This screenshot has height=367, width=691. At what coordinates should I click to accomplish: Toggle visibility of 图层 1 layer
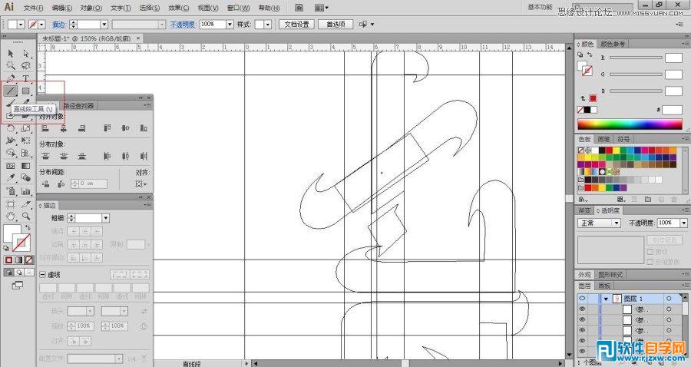point(582,299)
